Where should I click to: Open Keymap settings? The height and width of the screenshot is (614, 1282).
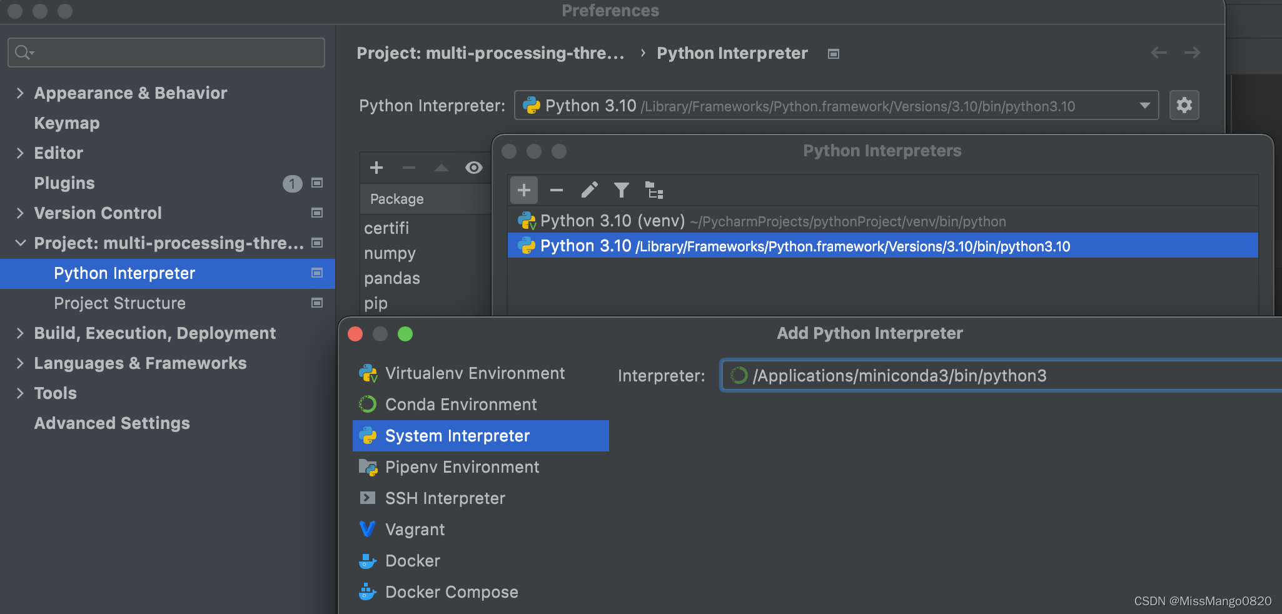pyautogui.click(x=67, y=123)
